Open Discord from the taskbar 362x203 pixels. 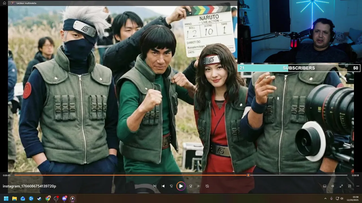click(64, 198)
